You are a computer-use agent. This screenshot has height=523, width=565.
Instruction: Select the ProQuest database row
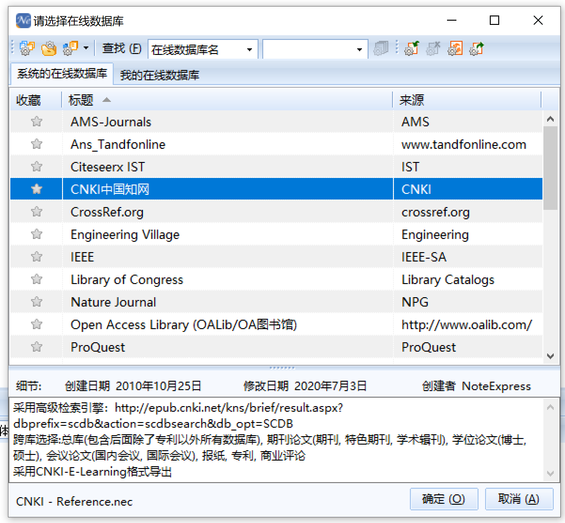pos(188,346)
